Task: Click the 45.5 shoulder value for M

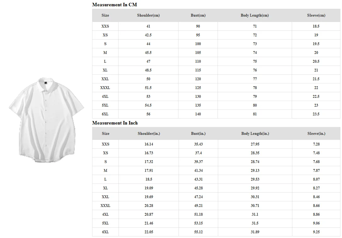Action: coord(148,53)
